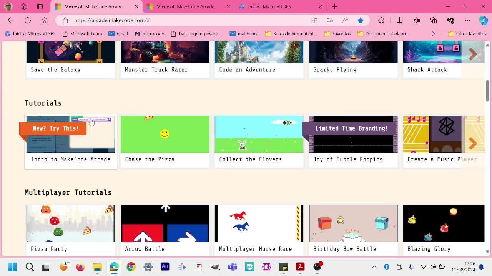Open the Barra de herramientas folder
This screenshot has width=492, height=276.
[x=291, y=34]
